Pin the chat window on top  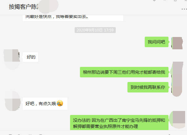(154, 1)
